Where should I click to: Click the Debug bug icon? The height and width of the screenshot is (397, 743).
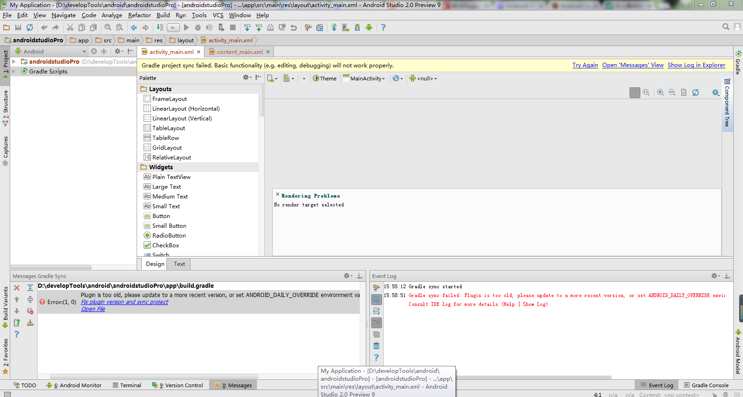[x=198, y=27]
